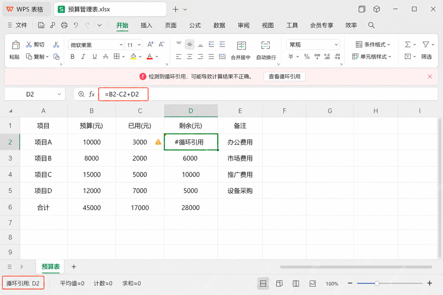Apply the yellow fill color
443x295 pixels.
pyautogui.click(x=133, y=56)
